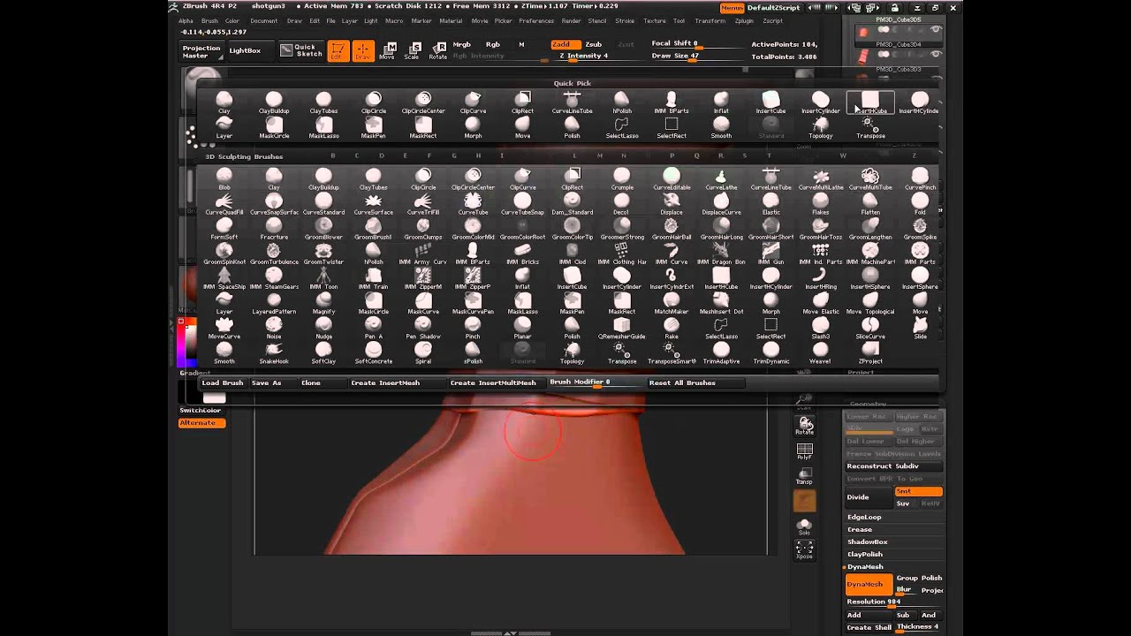Click the Load Brush button
This screenshot has height=636, width=1131.
pos(223,382)
